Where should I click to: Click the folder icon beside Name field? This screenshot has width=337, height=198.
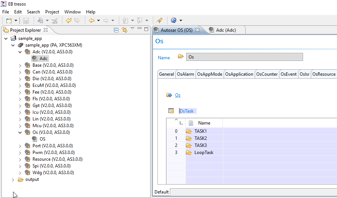click(x=181, y=56)
